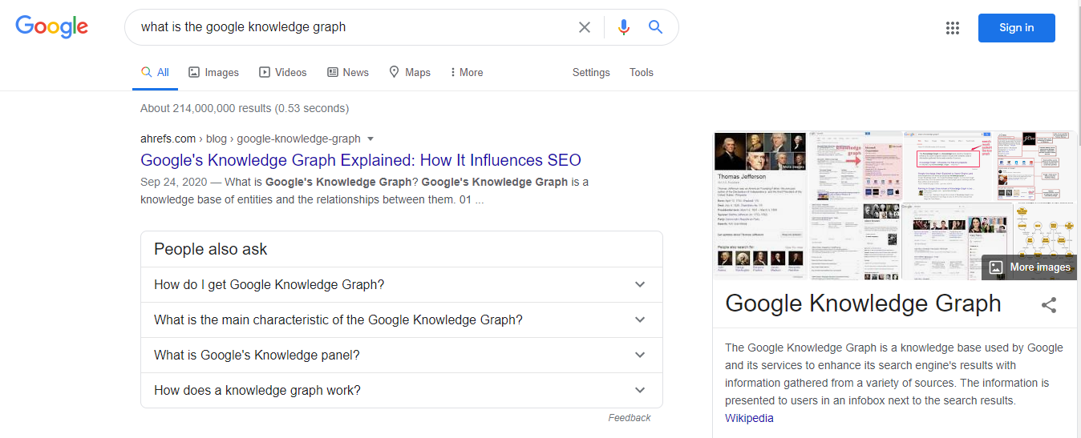Switch to the Images tab
This screenshot has width=1081, height=438.
coord(213,72)
